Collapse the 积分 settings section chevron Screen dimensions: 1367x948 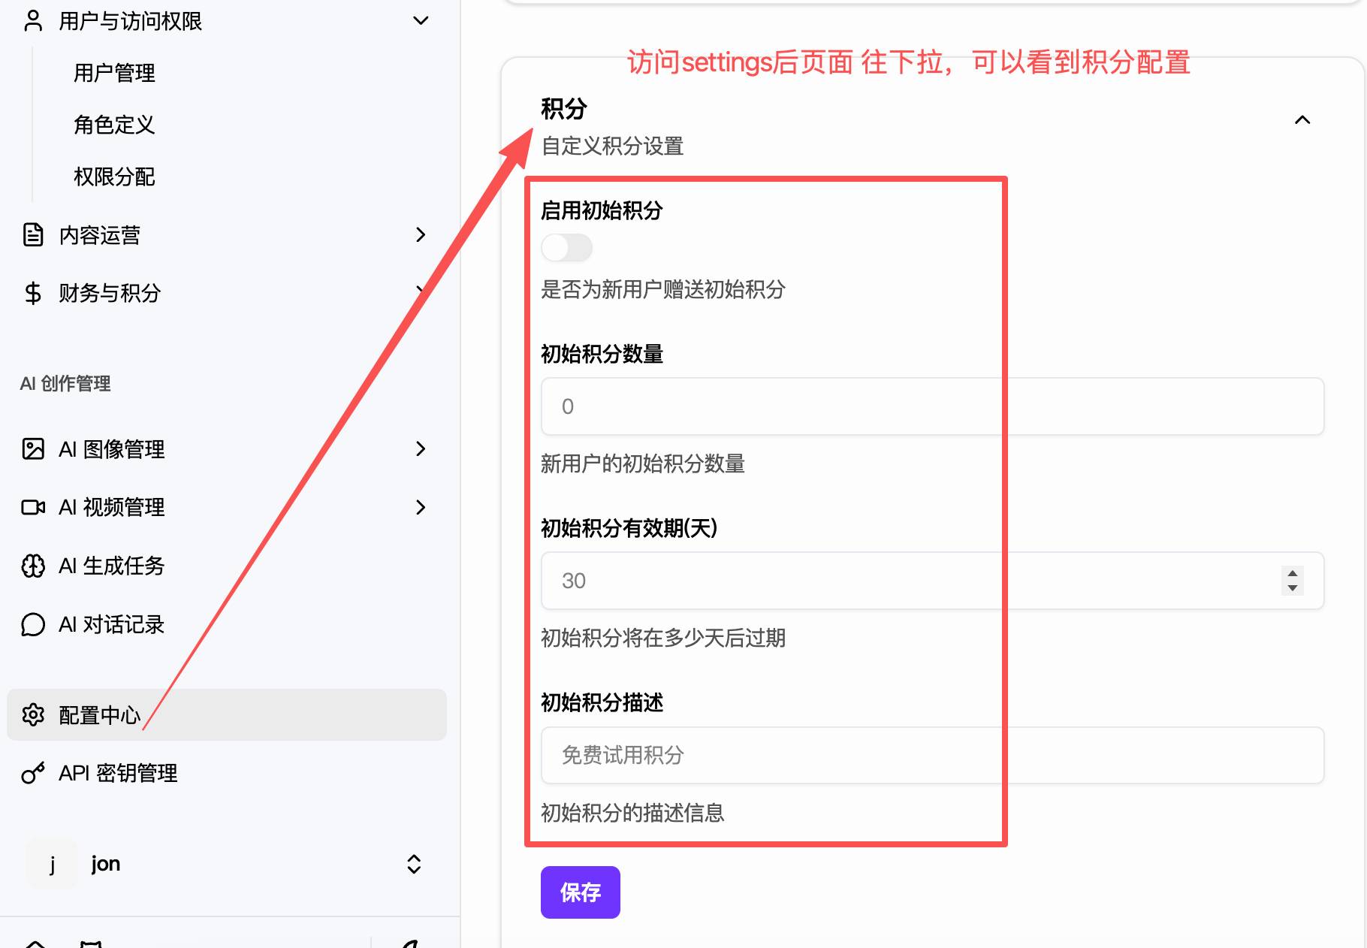pos(1302,120)
